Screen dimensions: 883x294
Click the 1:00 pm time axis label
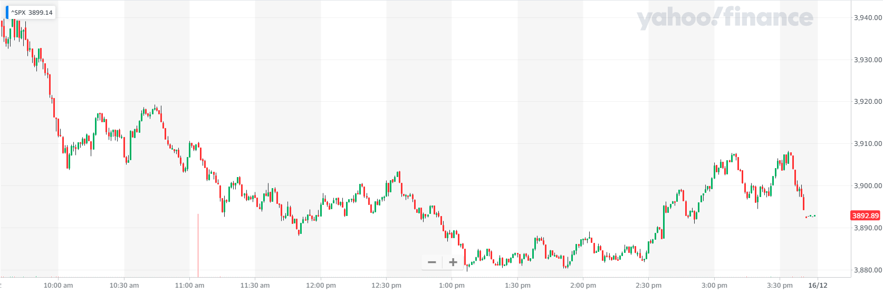coord(452,286)
